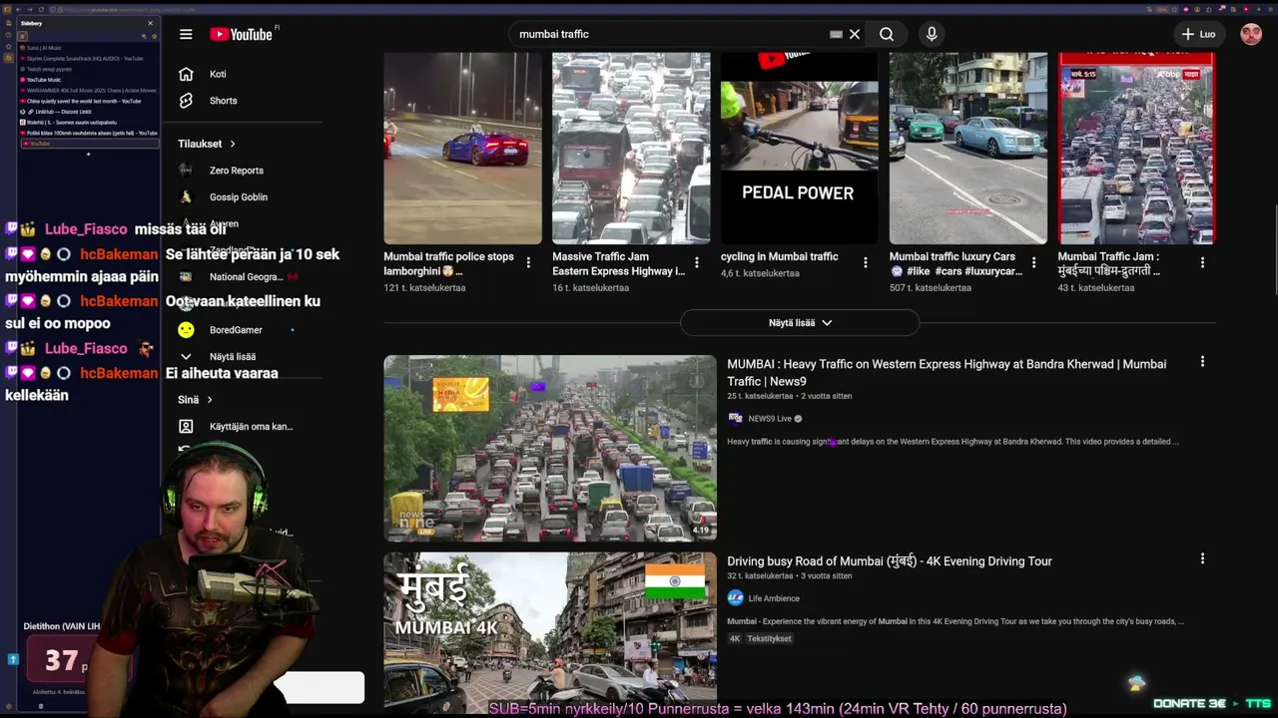Click the Käyttäjän oma kanava icon

point(186,427)
